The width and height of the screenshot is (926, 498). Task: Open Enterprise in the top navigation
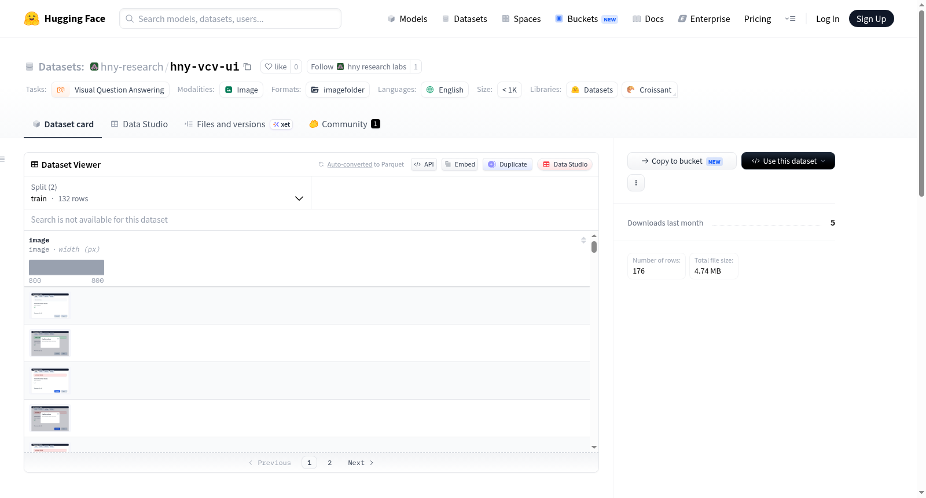[x=704, y=19]
